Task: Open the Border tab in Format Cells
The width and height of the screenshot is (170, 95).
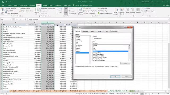Action: pos(100,31)
